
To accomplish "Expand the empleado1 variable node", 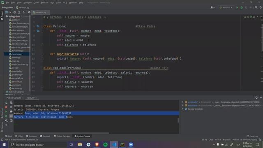I will [x=182, y=102].
